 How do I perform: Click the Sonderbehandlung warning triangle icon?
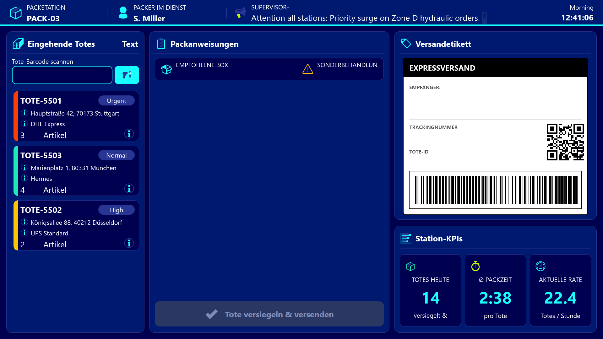point(308,69)
